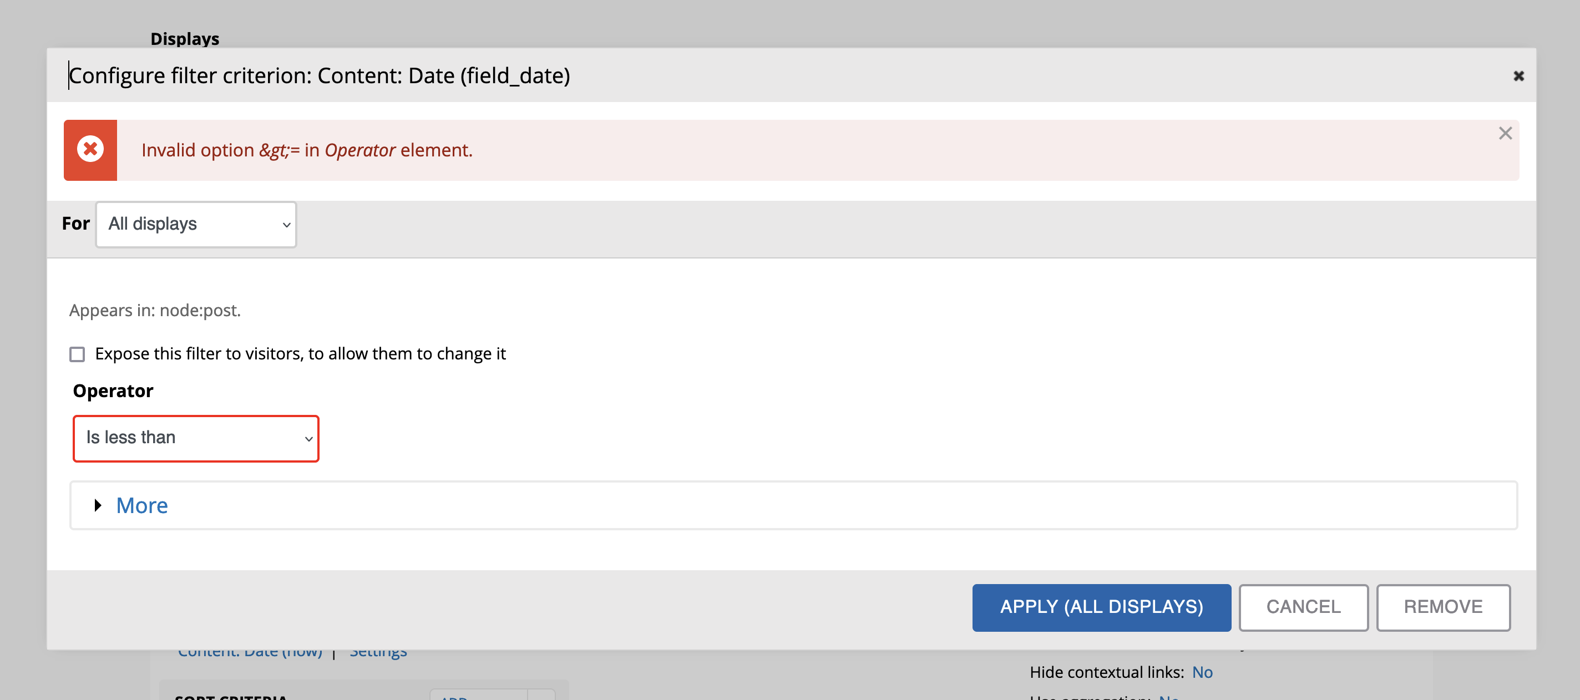Open the "All displays" dropdown
Image resolution: width=1580 pixels, height=700 pixels.
(x=195, y=225)
